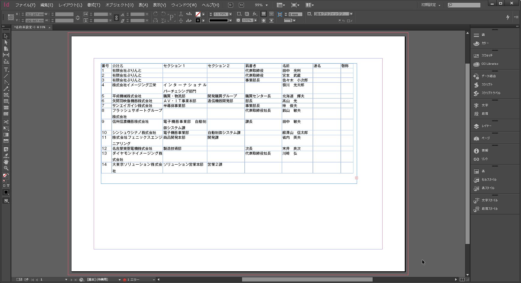Enable wrap around object shape

[x=263, y=20]
